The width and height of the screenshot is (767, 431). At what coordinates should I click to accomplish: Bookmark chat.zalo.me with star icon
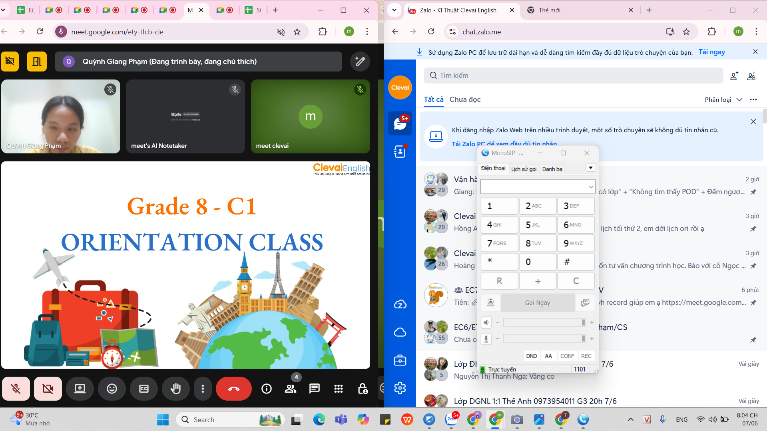[x=686, y=32]
